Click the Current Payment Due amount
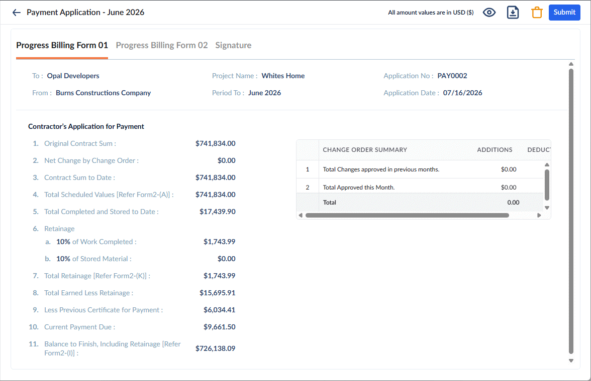 coord(219,327)
